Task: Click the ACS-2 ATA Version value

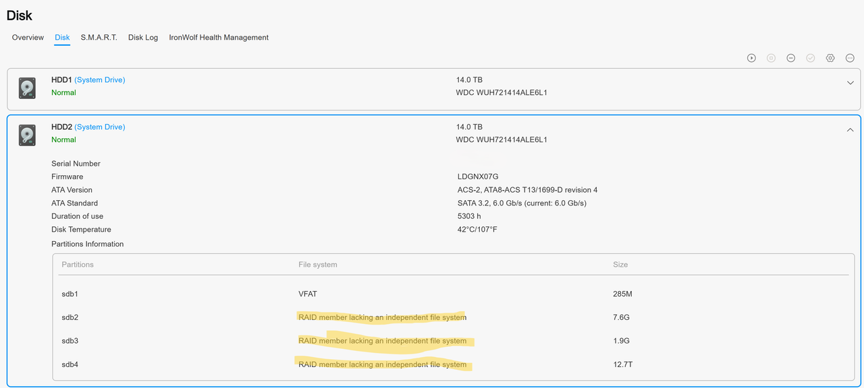Action: click(x=527, y=190)
